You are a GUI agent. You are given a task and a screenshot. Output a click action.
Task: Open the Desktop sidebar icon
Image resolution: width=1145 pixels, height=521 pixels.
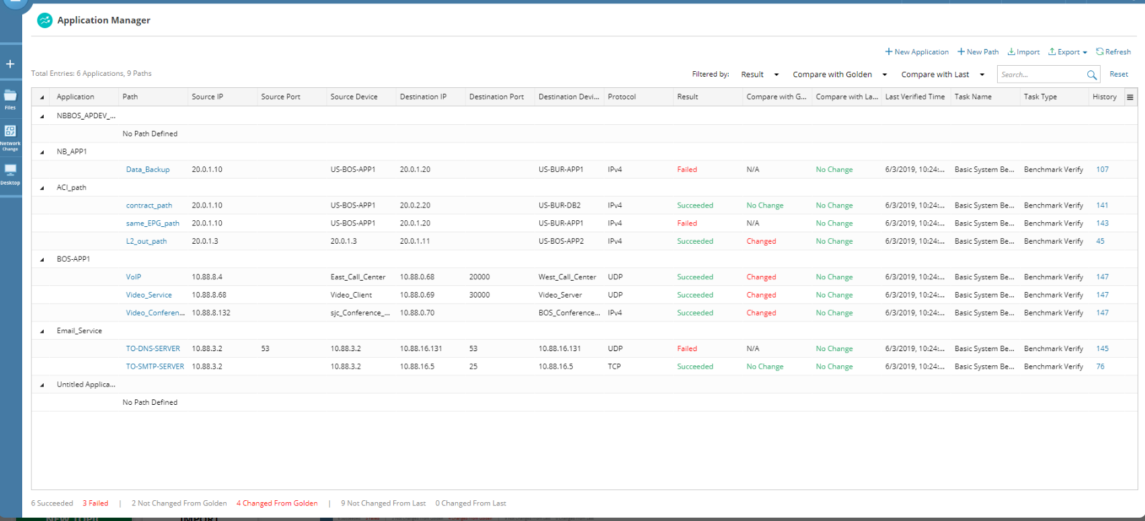10,173
